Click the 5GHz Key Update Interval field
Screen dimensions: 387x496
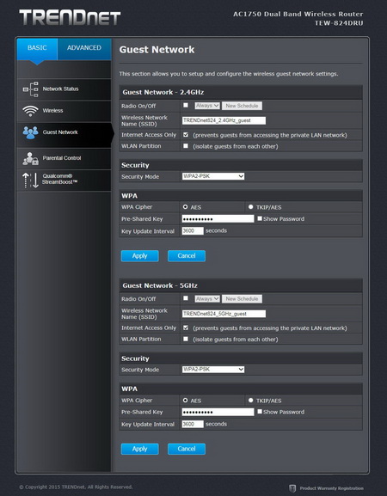coord(193,424)
